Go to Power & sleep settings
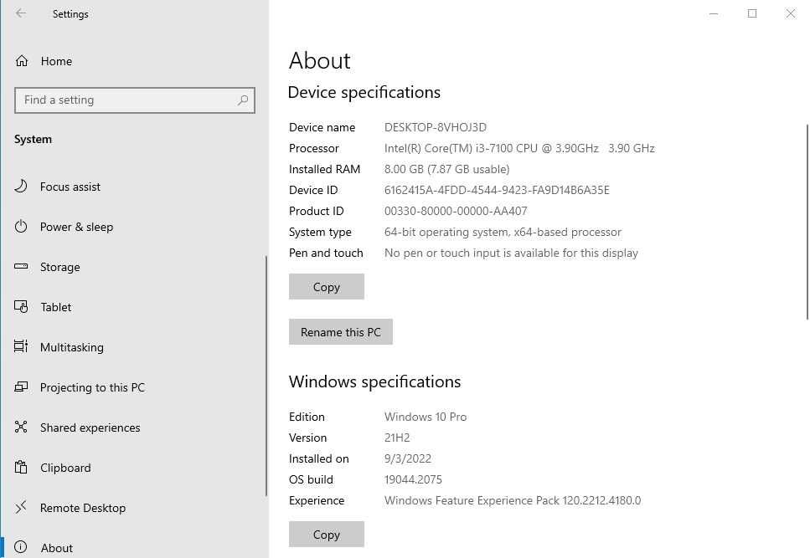The image size is (810, 558). click(134, 227)
